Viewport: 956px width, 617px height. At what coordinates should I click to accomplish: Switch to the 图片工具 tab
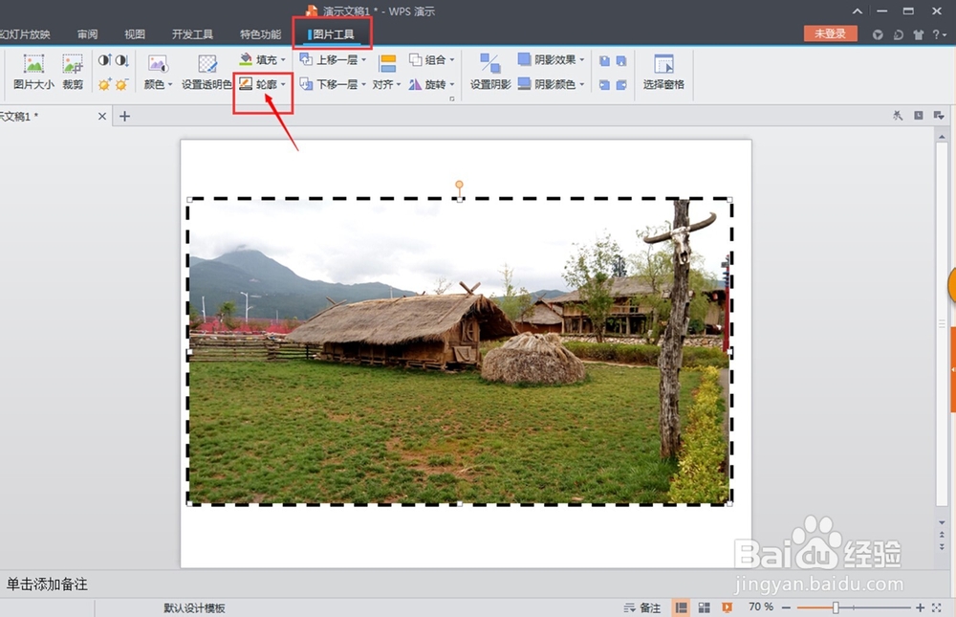(x=333, y=34)
